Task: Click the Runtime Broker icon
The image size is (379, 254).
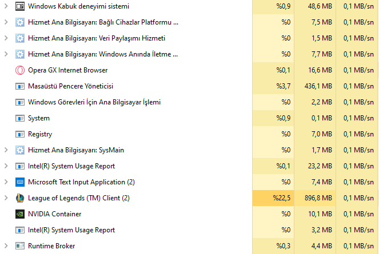Action: pyautogui.click(x=20, y=246)
